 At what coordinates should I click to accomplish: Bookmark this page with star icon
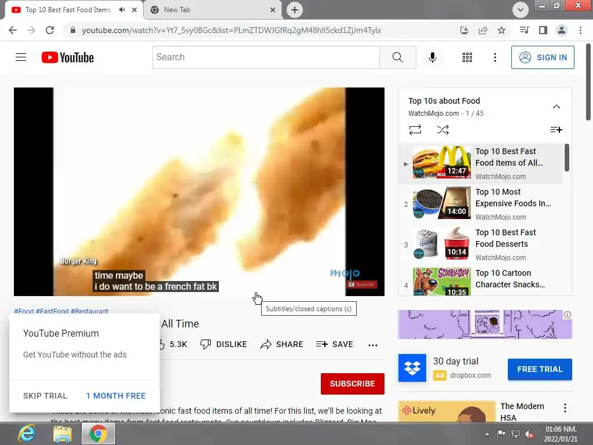click(501, 30)
